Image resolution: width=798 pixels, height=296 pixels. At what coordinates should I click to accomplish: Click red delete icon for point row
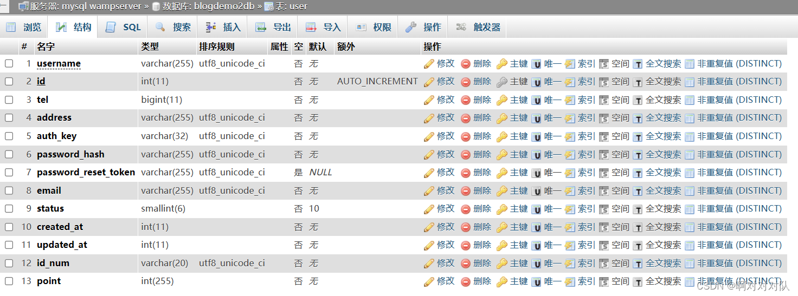466,281
